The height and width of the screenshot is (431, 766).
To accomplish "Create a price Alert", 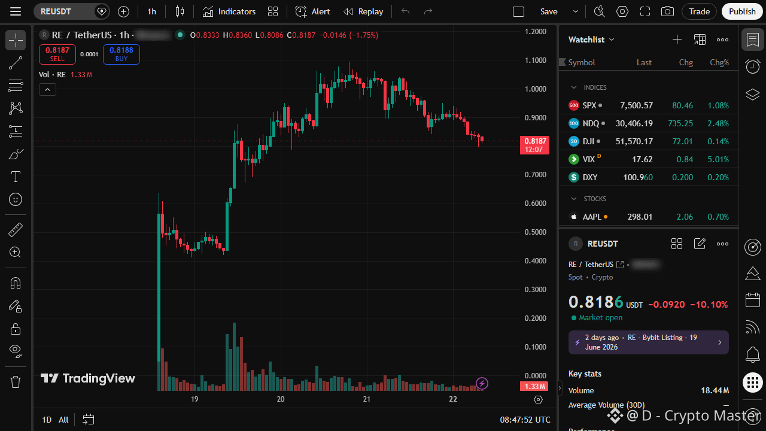I will pyautogui.click(x=312, y=11).
